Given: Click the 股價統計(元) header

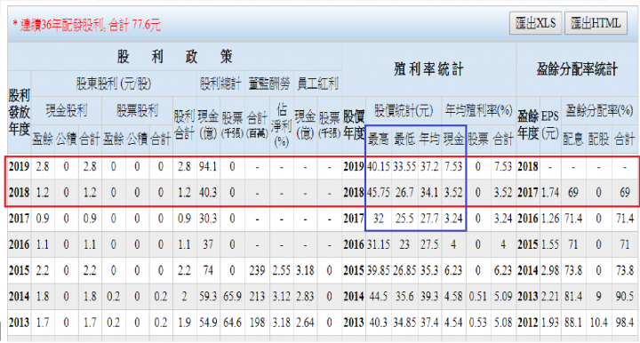Looking at the screenshot, I should click(404, 110).
